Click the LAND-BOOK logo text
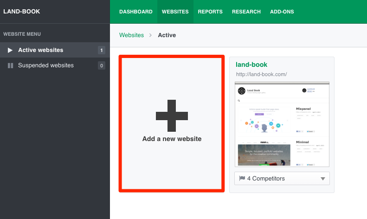The image size is (367, 219). click(22, 12)
